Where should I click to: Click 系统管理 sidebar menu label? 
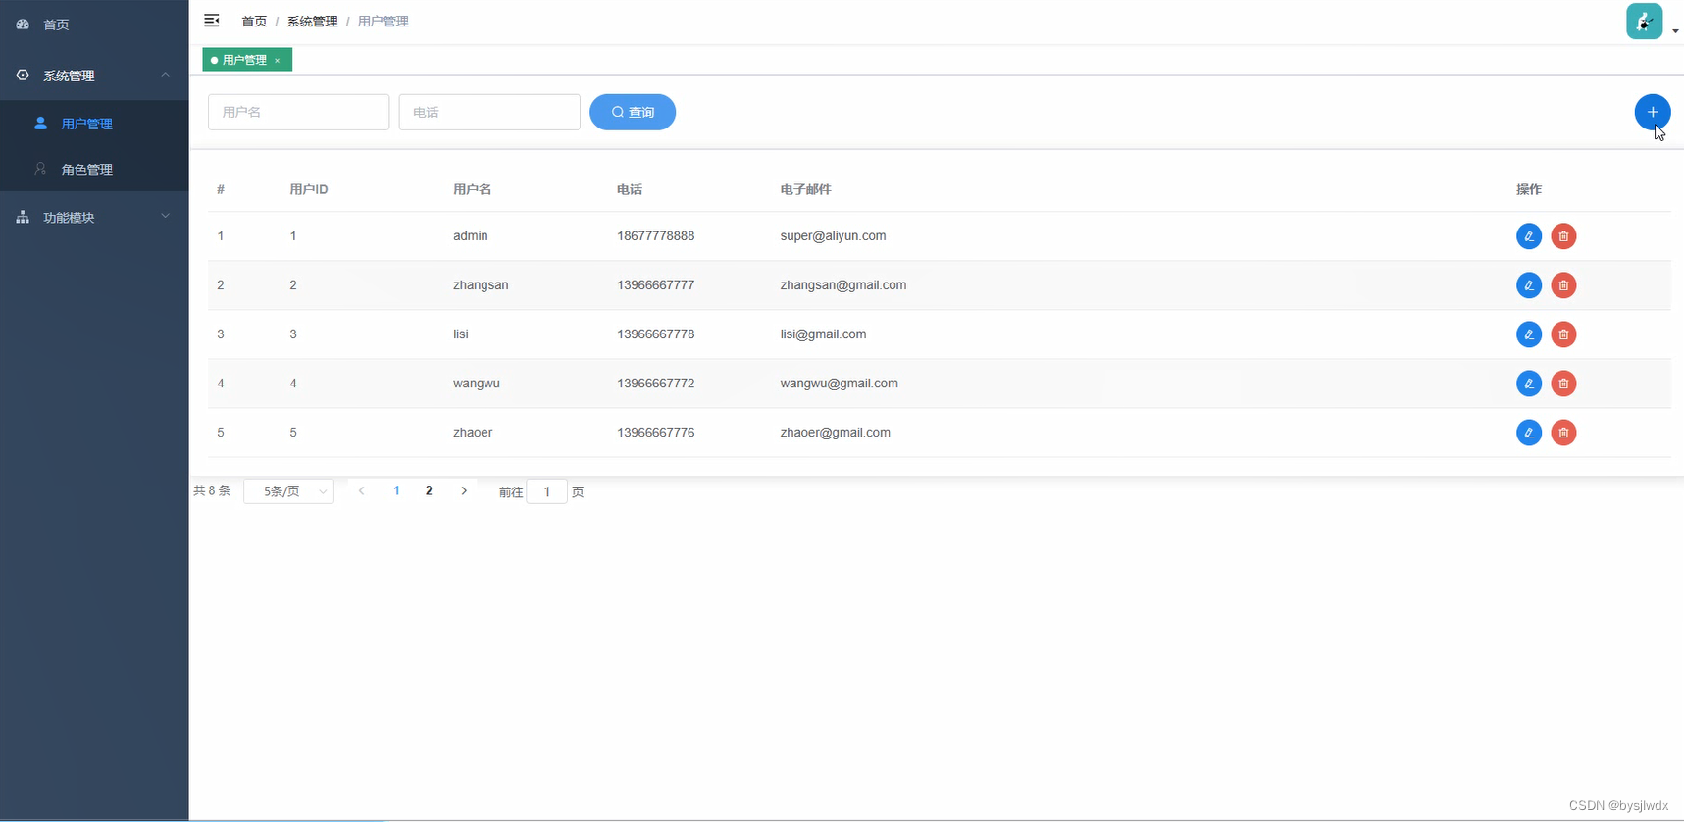point(69,76)
